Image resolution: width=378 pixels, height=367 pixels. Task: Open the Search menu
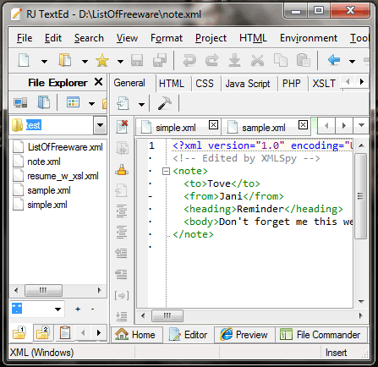point(89,38)
